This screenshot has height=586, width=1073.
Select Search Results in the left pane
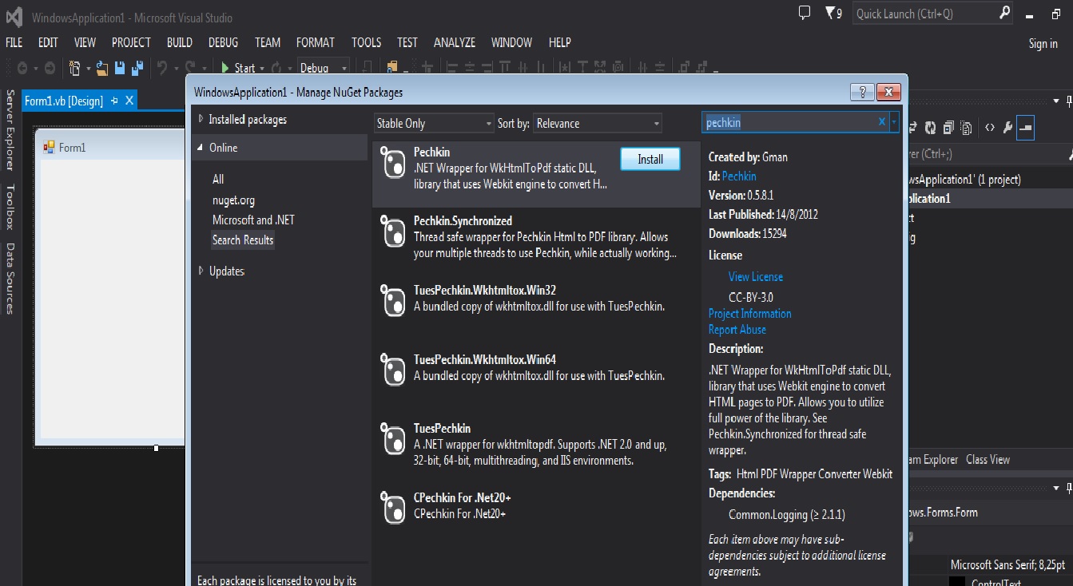coord(243,240)
